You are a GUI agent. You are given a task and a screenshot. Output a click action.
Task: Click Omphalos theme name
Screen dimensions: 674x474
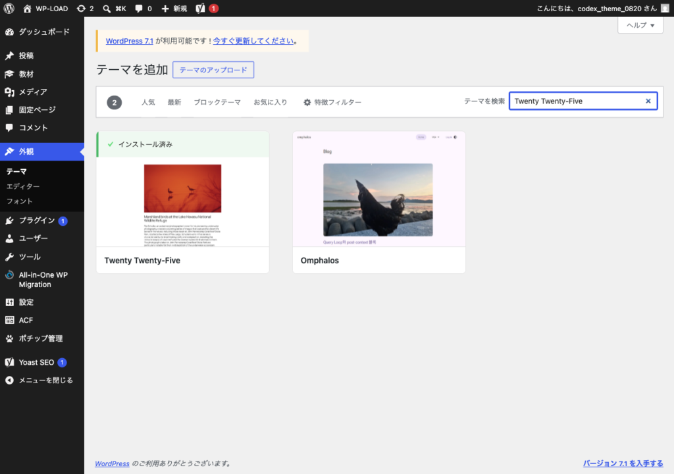[320, 261]
